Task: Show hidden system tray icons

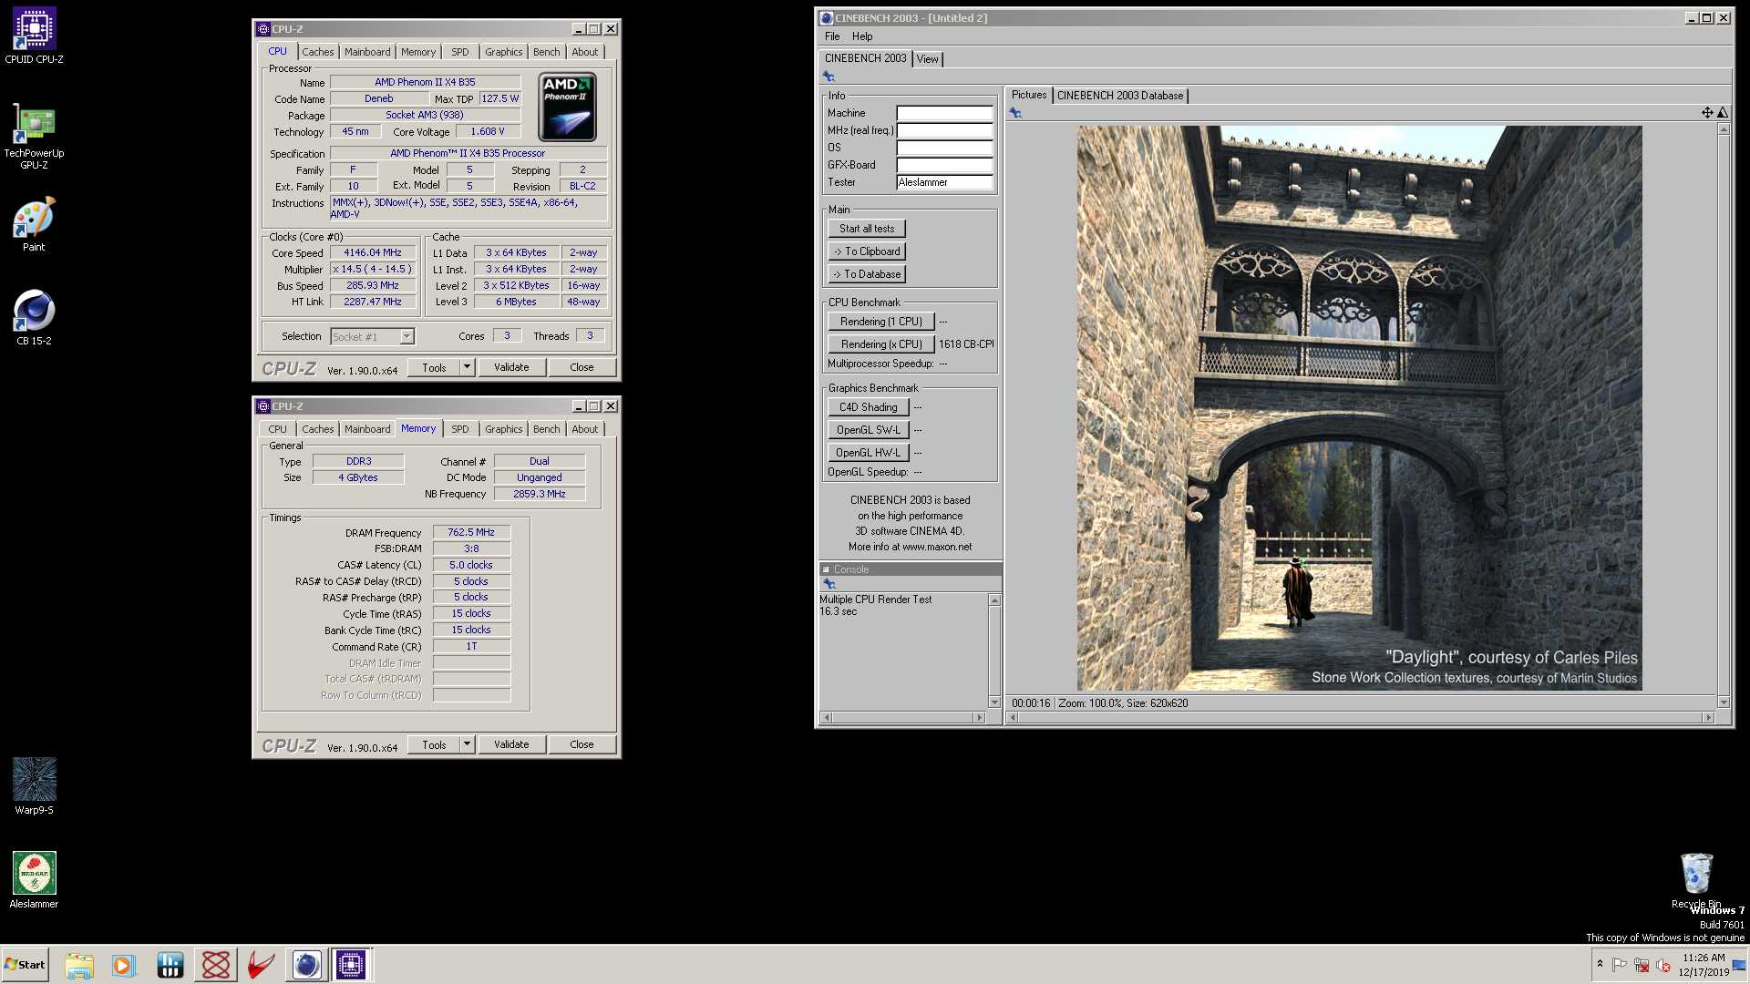Action: 1600,964
